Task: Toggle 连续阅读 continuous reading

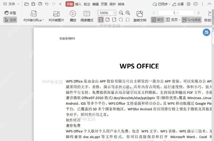Action: point(192,20)
